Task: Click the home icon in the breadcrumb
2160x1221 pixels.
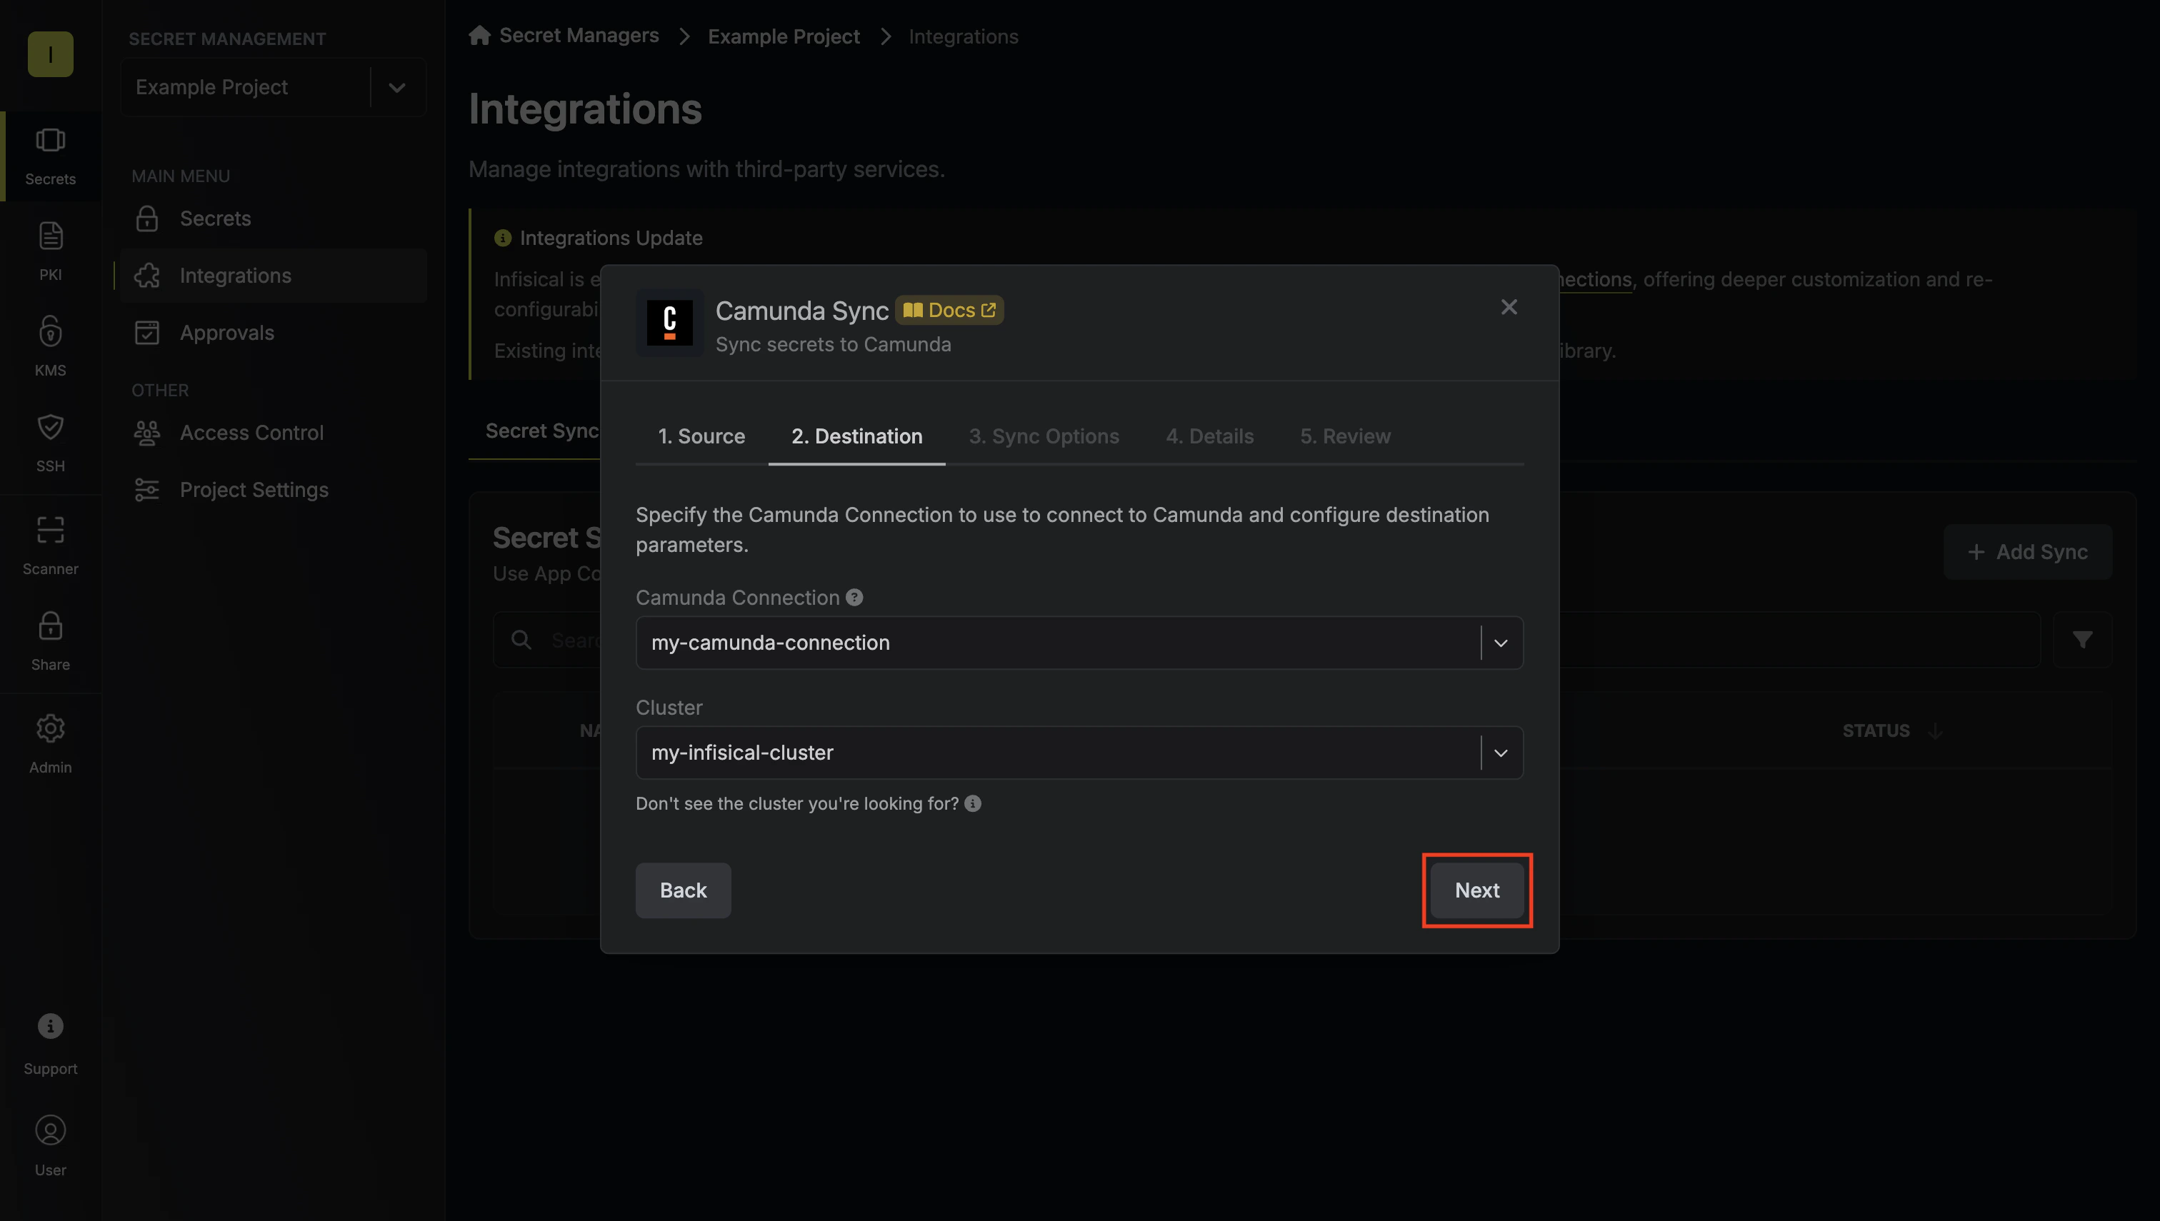Action: click(x=480, y=35)
